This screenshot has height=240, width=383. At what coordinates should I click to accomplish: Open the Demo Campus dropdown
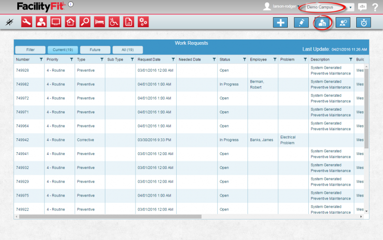coord(329,7)
